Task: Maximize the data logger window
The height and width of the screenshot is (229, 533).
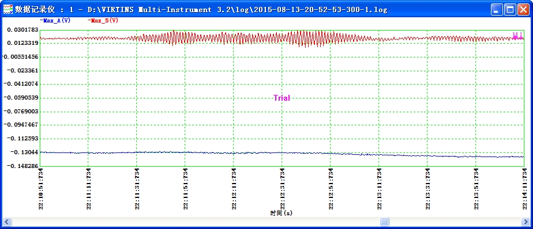Action: [x=510, y=10]
